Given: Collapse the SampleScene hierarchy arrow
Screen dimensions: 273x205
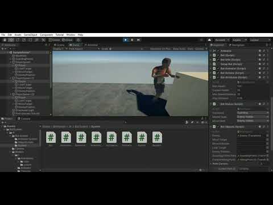Looking at the screenshot, I should [x=8, y=52].
